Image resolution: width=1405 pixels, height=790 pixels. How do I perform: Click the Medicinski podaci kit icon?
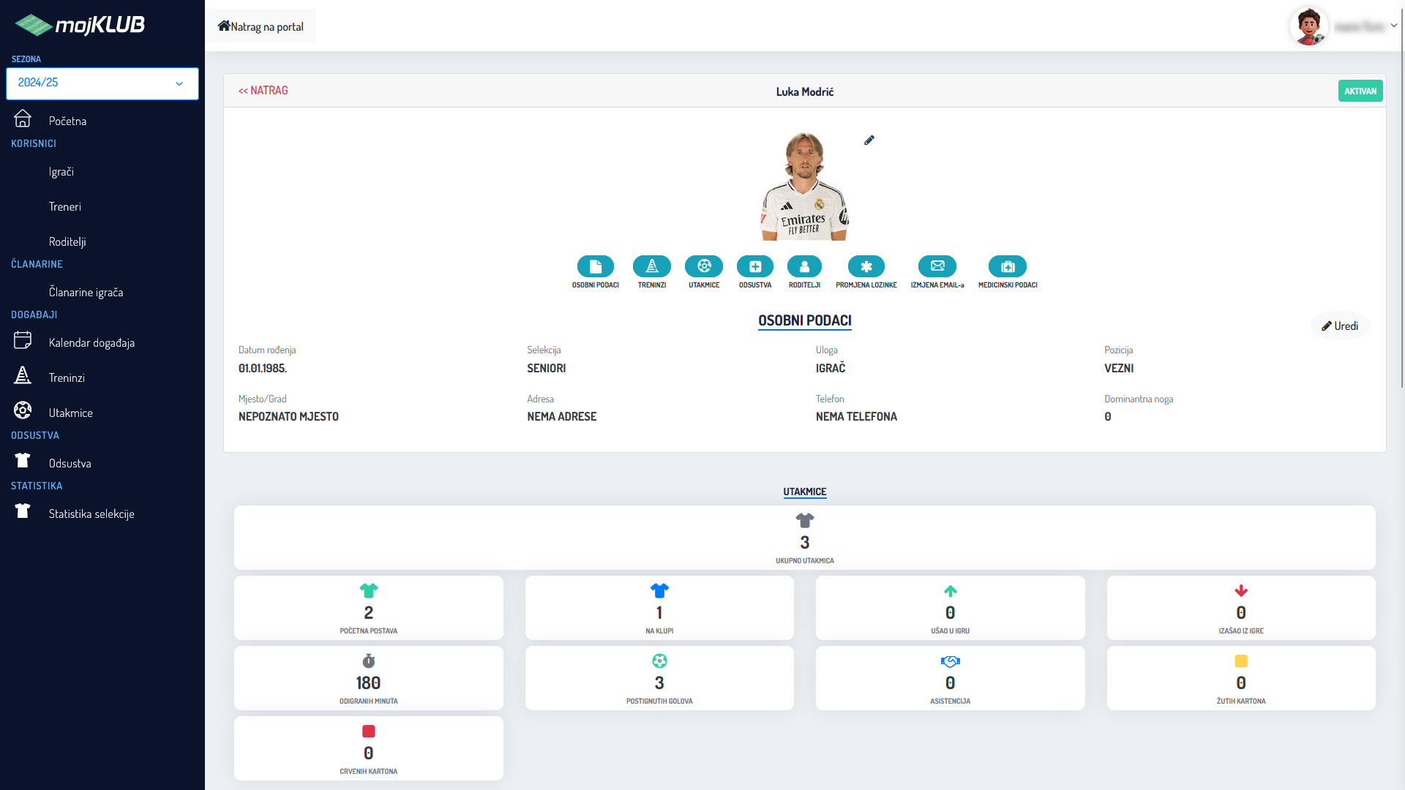point(1008,266)
